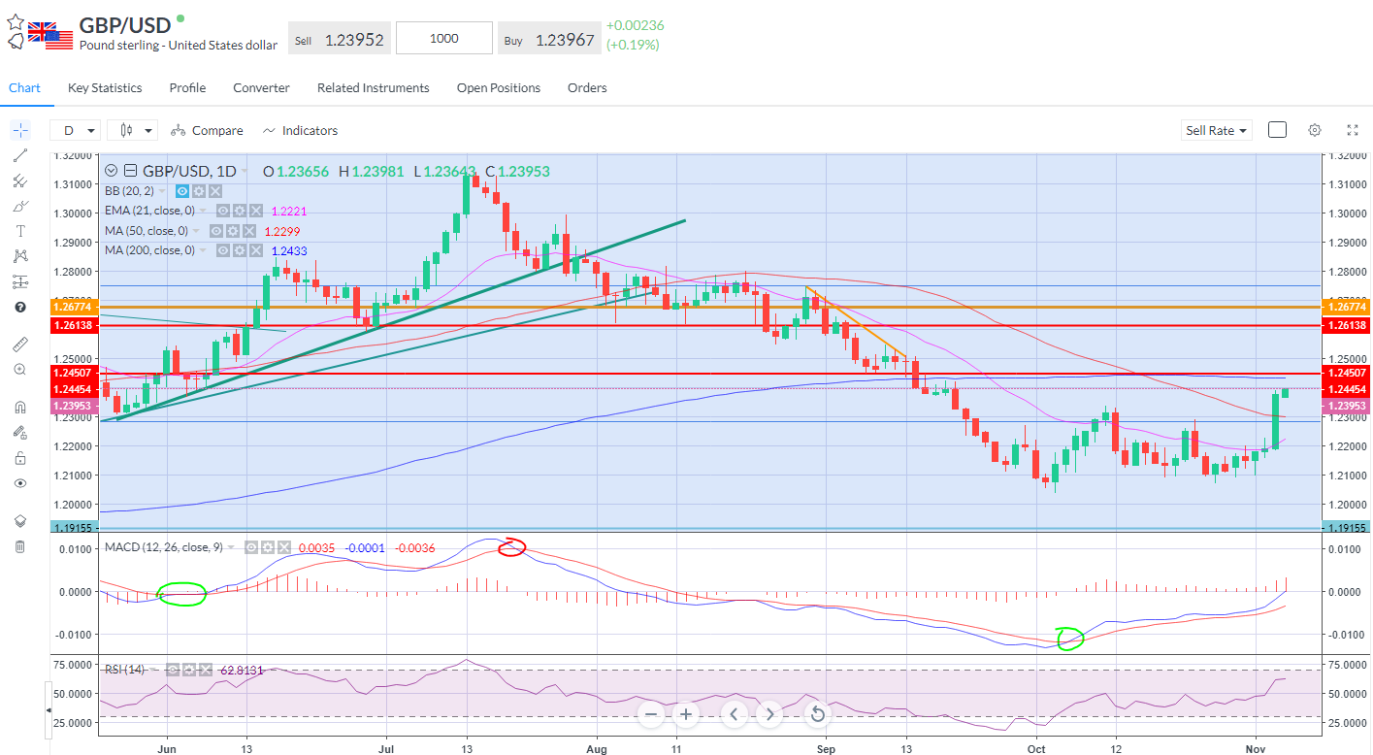Open the Open Positions tab
Viewport: 1373px width, 755px height.
[x=499, y=87]
